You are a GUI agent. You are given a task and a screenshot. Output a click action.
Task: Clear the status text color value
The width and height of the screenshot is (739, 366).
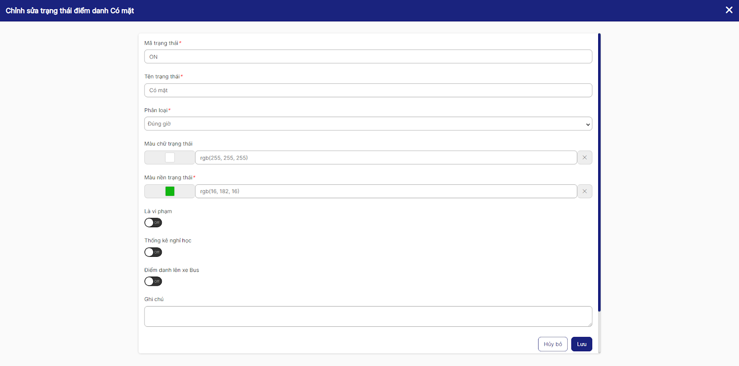(x=584, y=158)
